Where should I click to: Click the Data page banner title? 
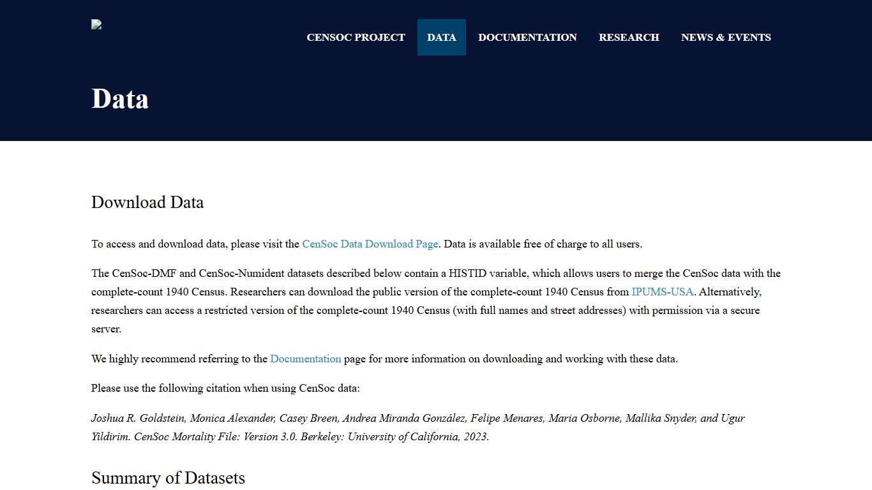click(x=120, y=98)
